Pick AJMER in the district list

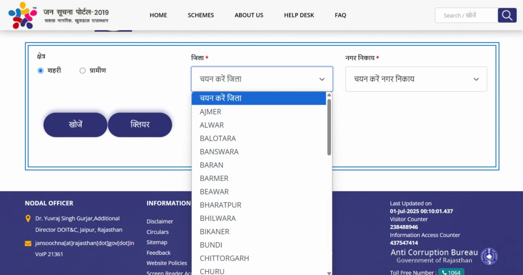pos(210,112)
